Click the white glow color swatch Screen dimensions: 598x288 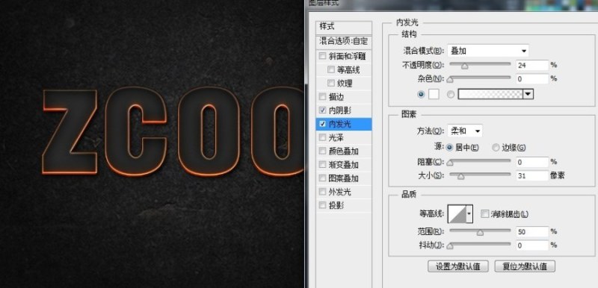click(434, 94)
